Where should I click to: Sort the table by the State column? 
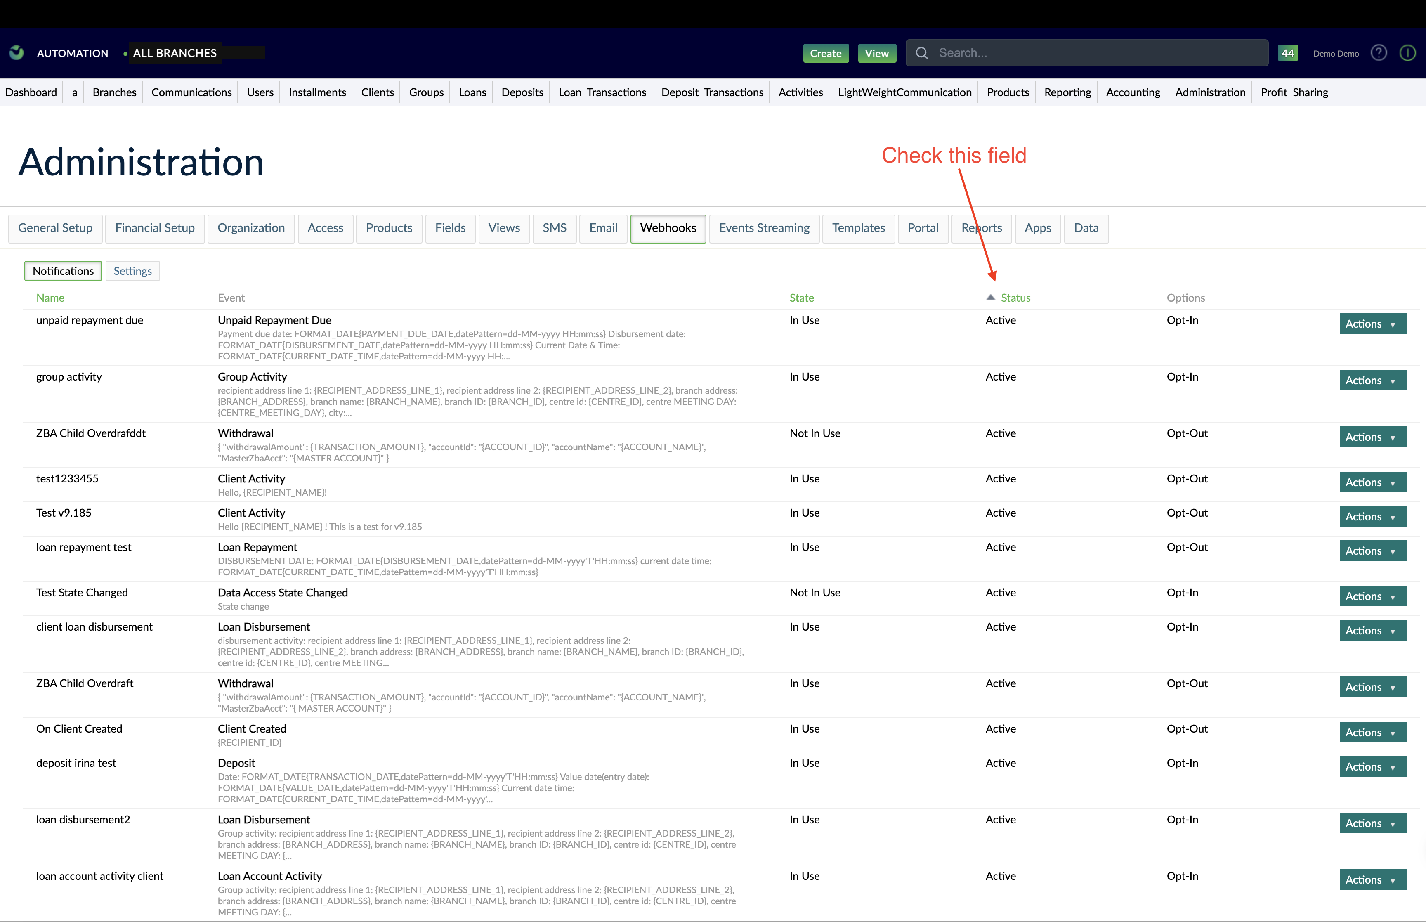(802, 297)
